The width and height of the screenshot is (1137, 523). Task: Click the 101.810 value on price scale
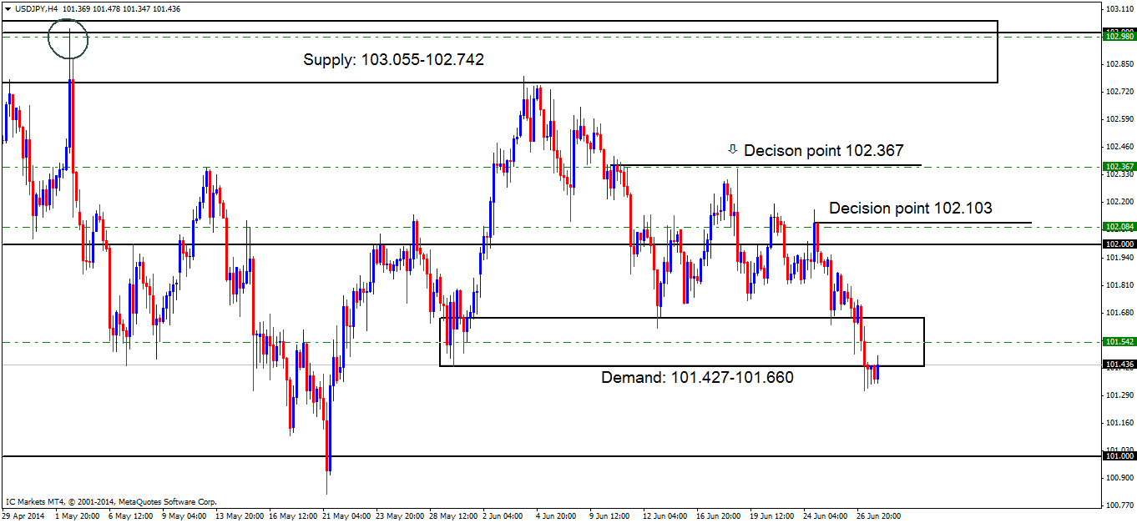[1119, 284]
